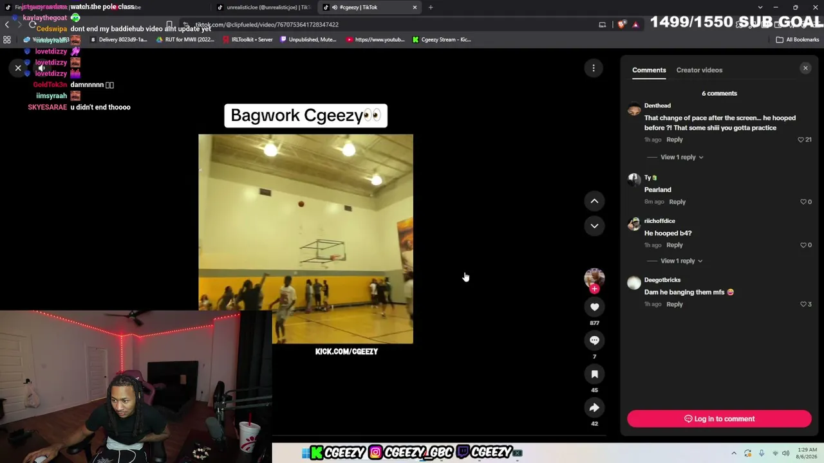
Task: Open Denthead's username link
Action: tap(657, 105)
